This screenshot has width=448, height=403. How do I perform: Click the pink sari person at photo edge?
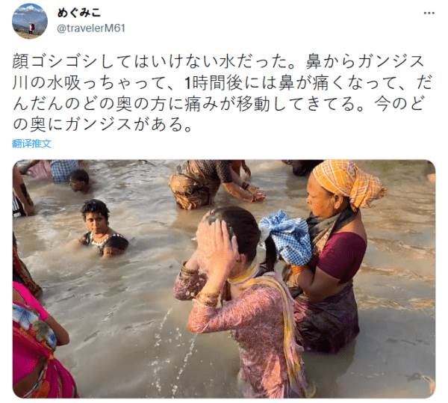point(37,337)
